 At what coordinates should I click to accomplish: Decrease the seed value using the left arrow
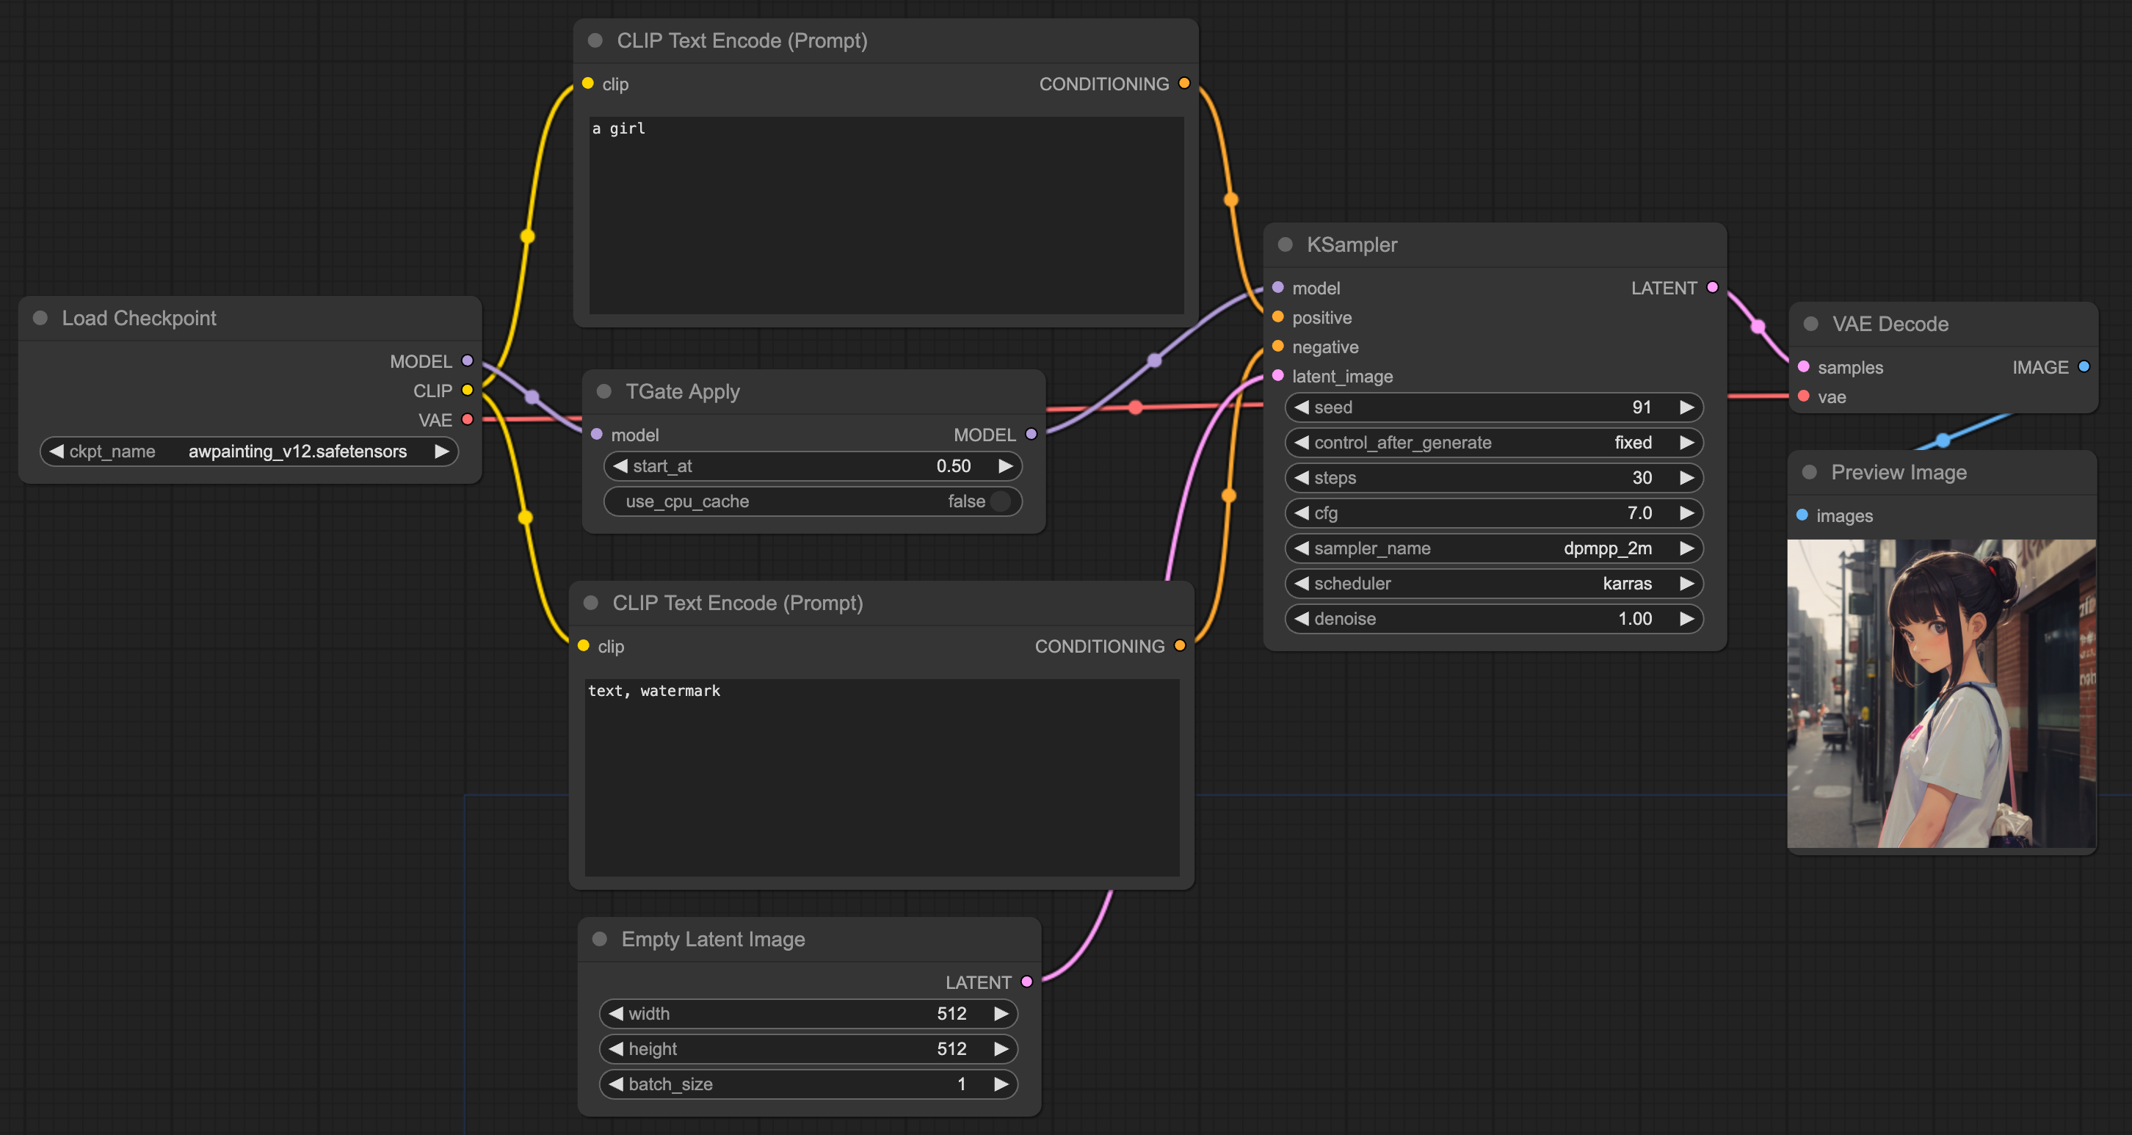click(x=1302, y=407)
